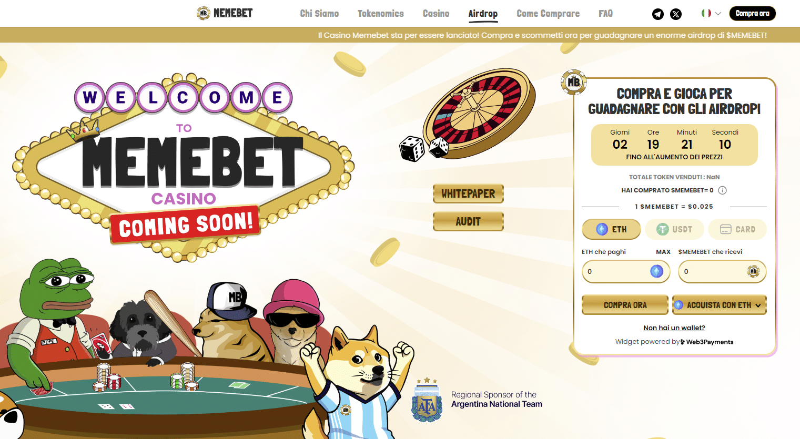Click the MB chip badge atop the widget

(x=573, y=82)
